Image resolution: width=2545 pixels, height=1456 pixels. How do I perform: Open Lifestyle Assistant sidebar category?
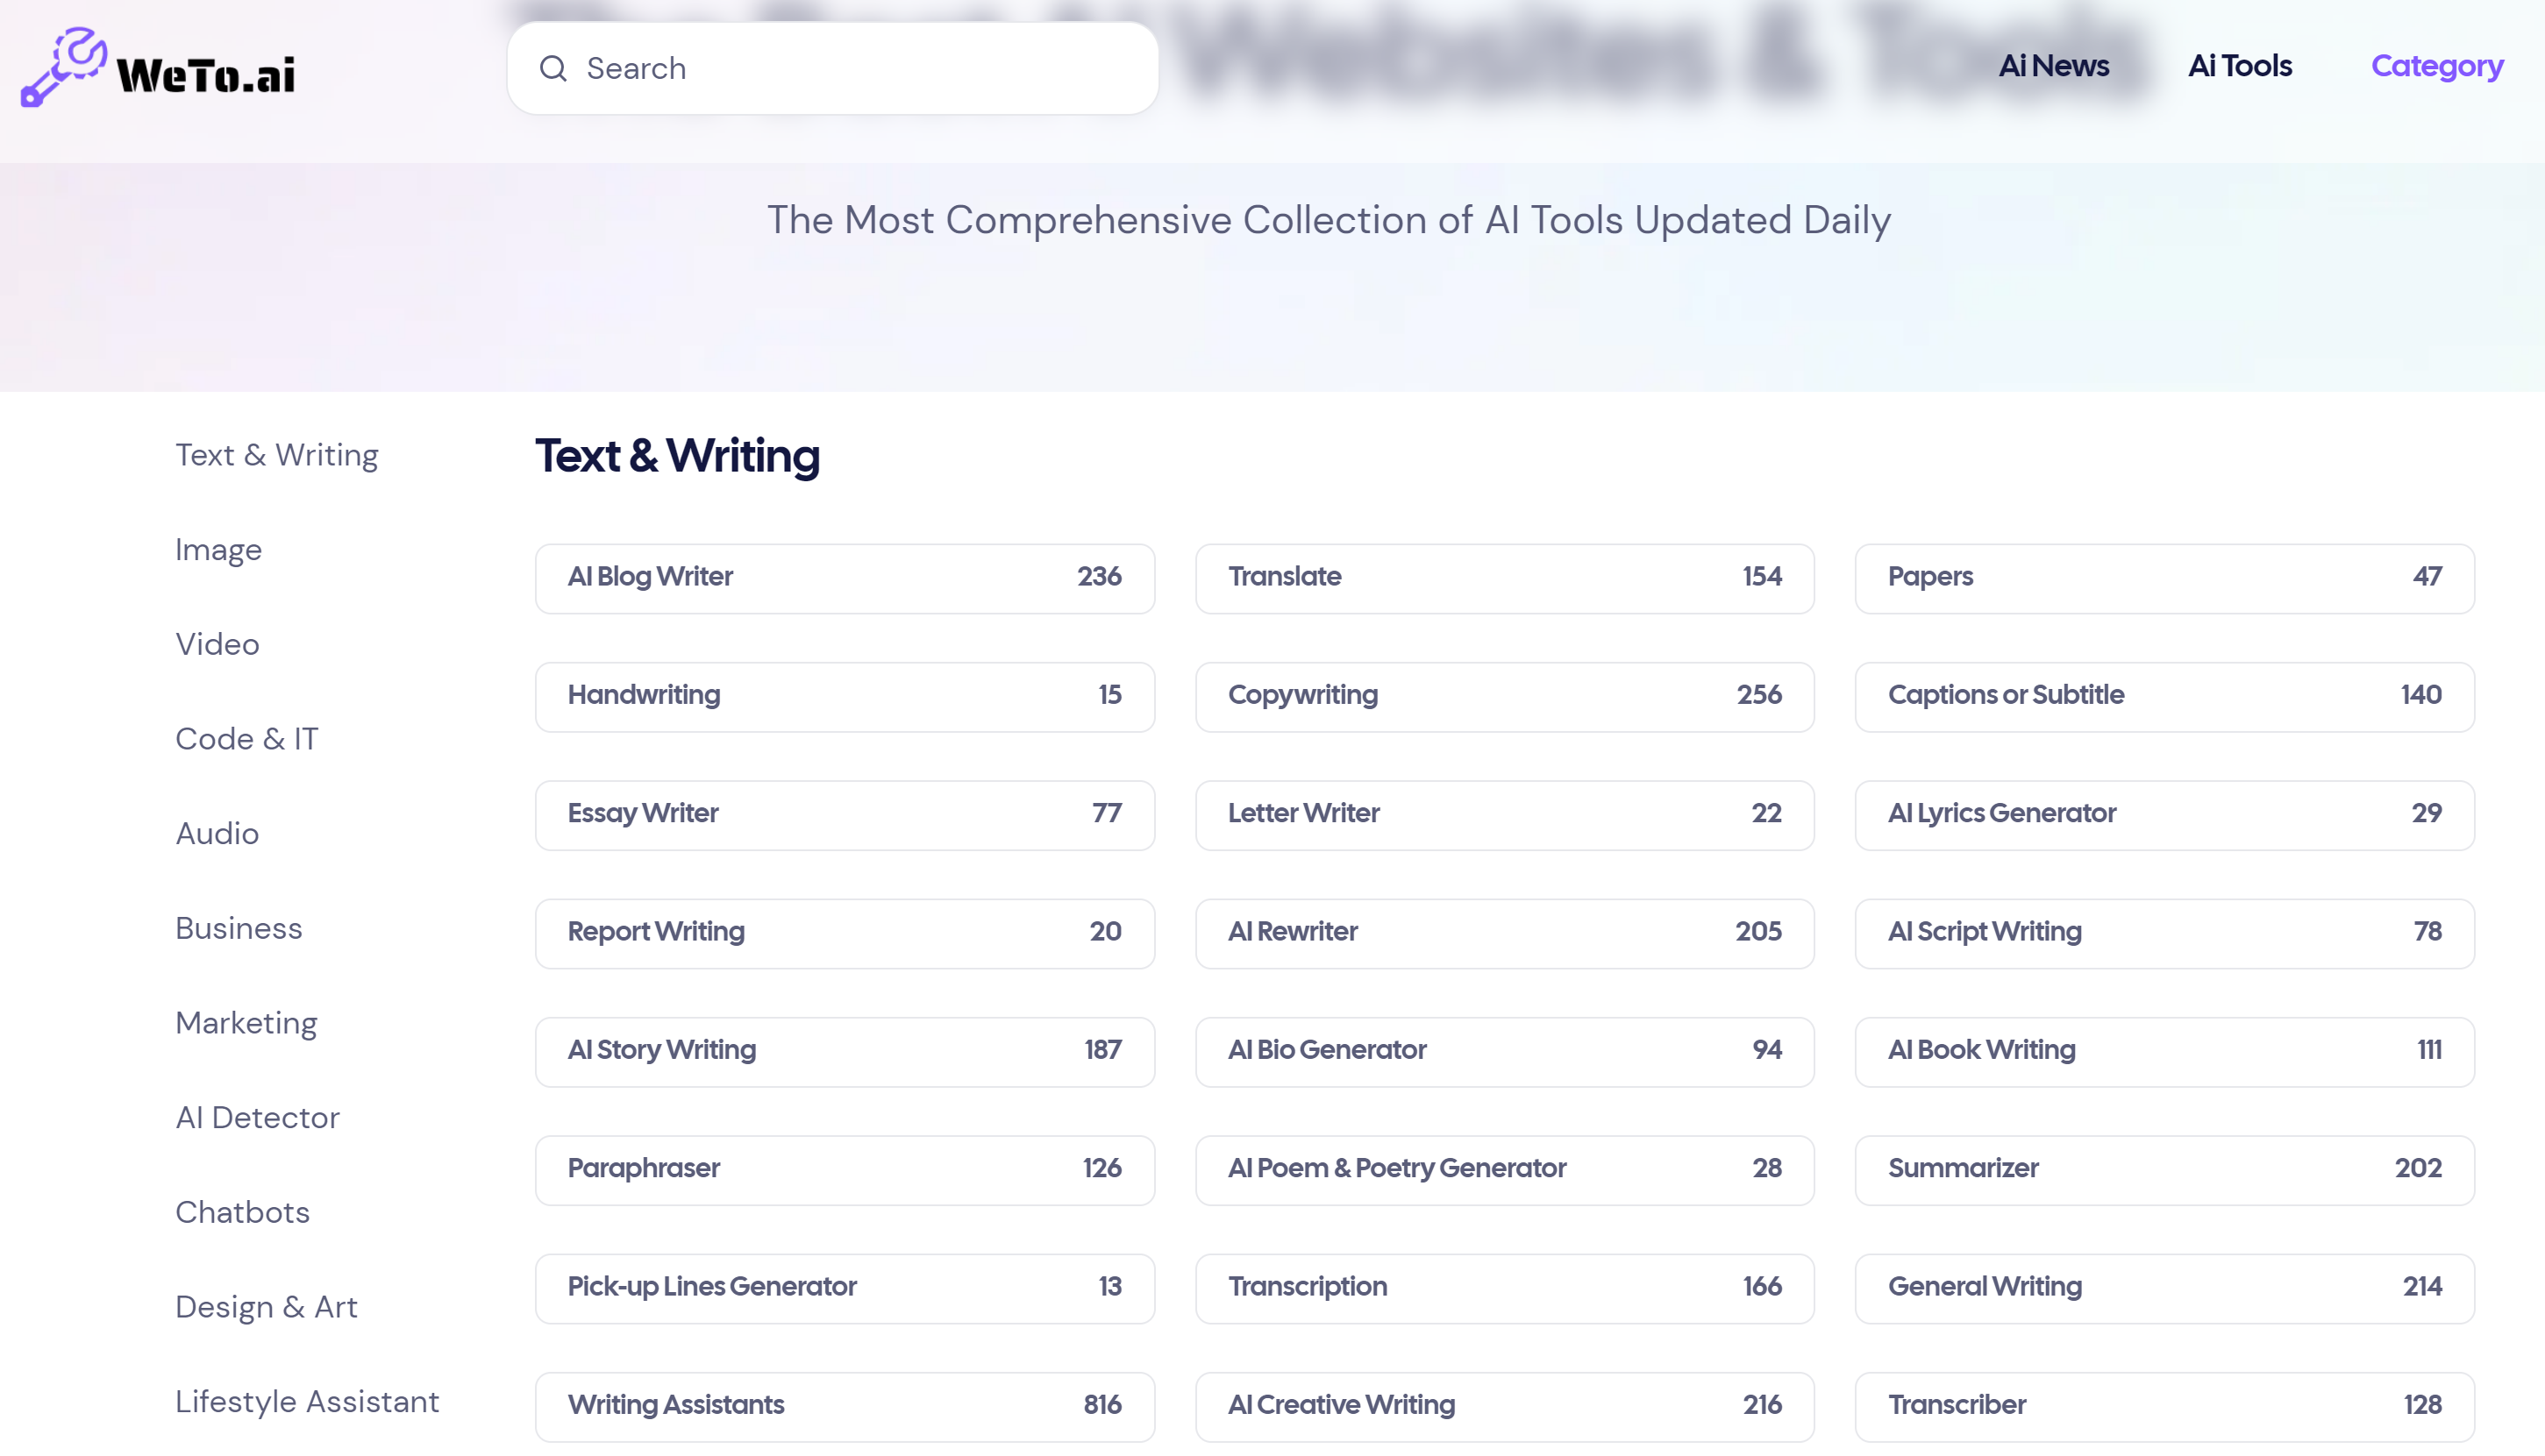[x=307, y=1401]
